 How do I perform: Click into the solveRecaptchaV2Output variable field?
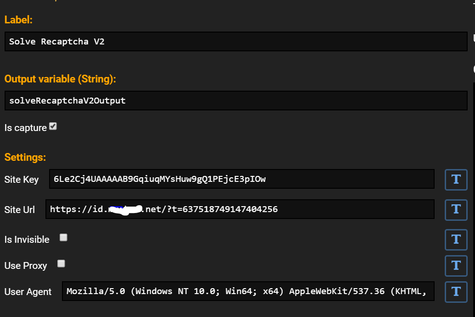236,100
